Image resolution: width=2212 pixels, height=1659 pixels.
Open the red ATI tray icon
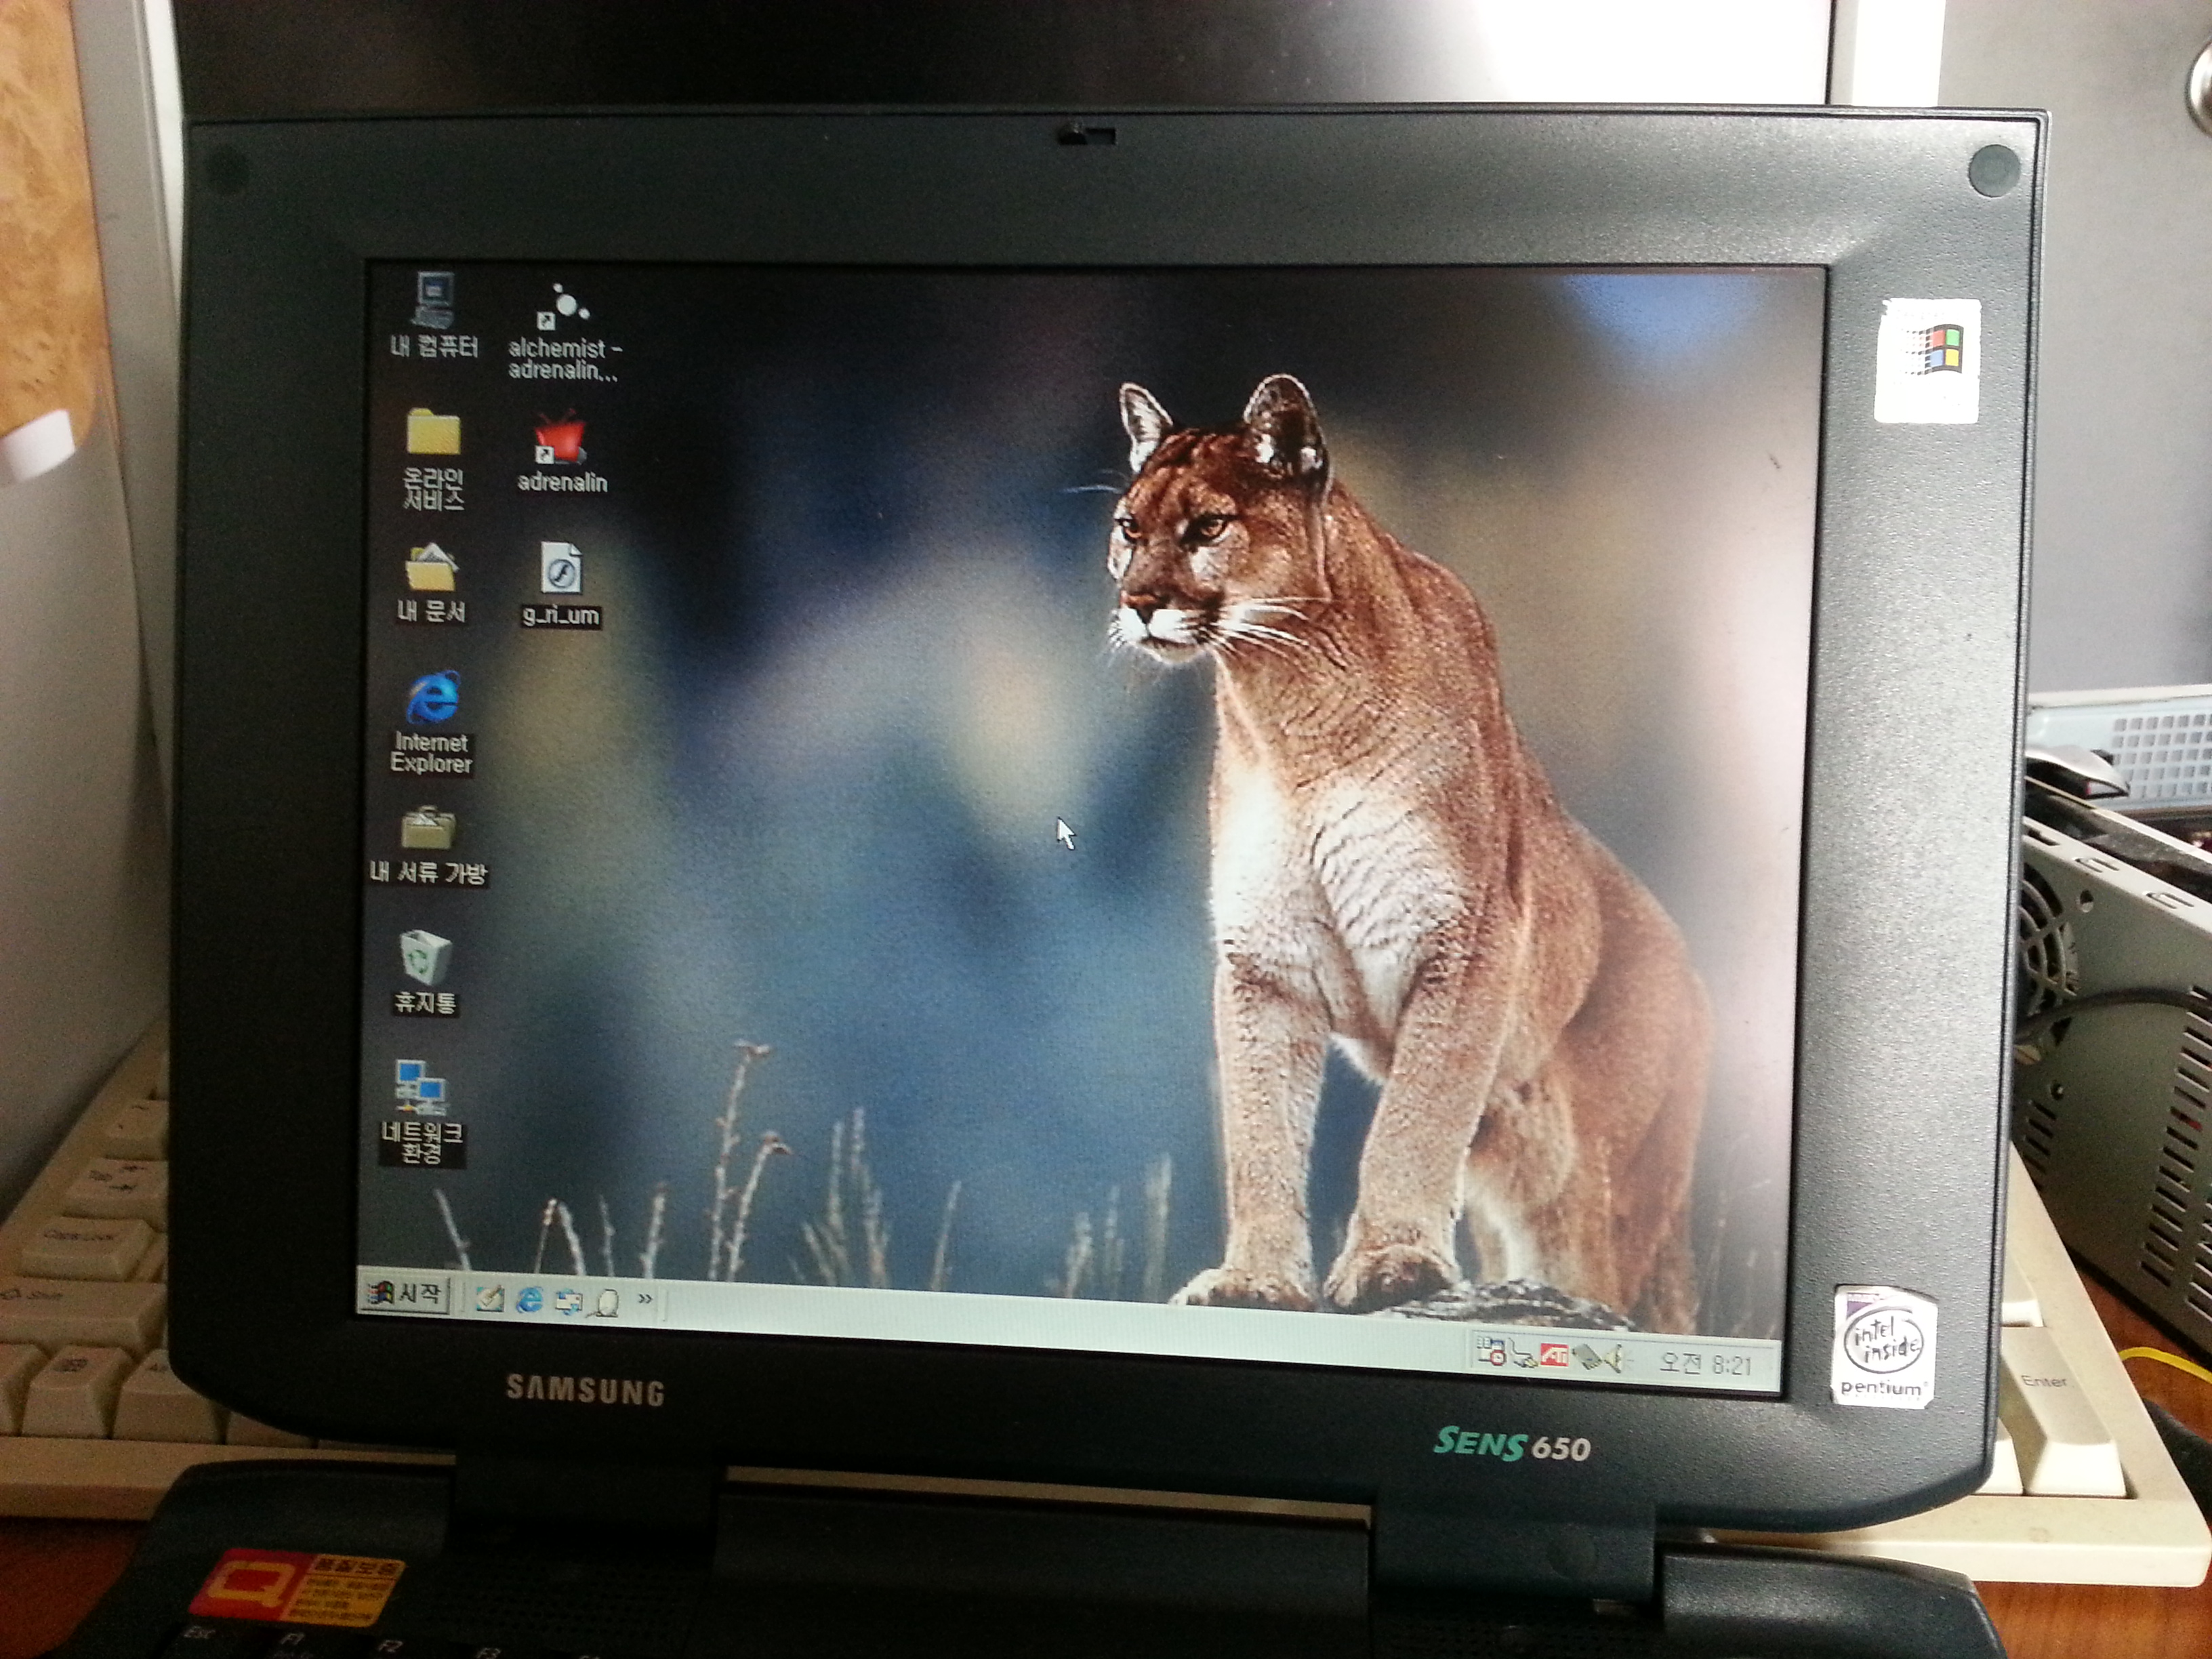click(1554, 1356)
